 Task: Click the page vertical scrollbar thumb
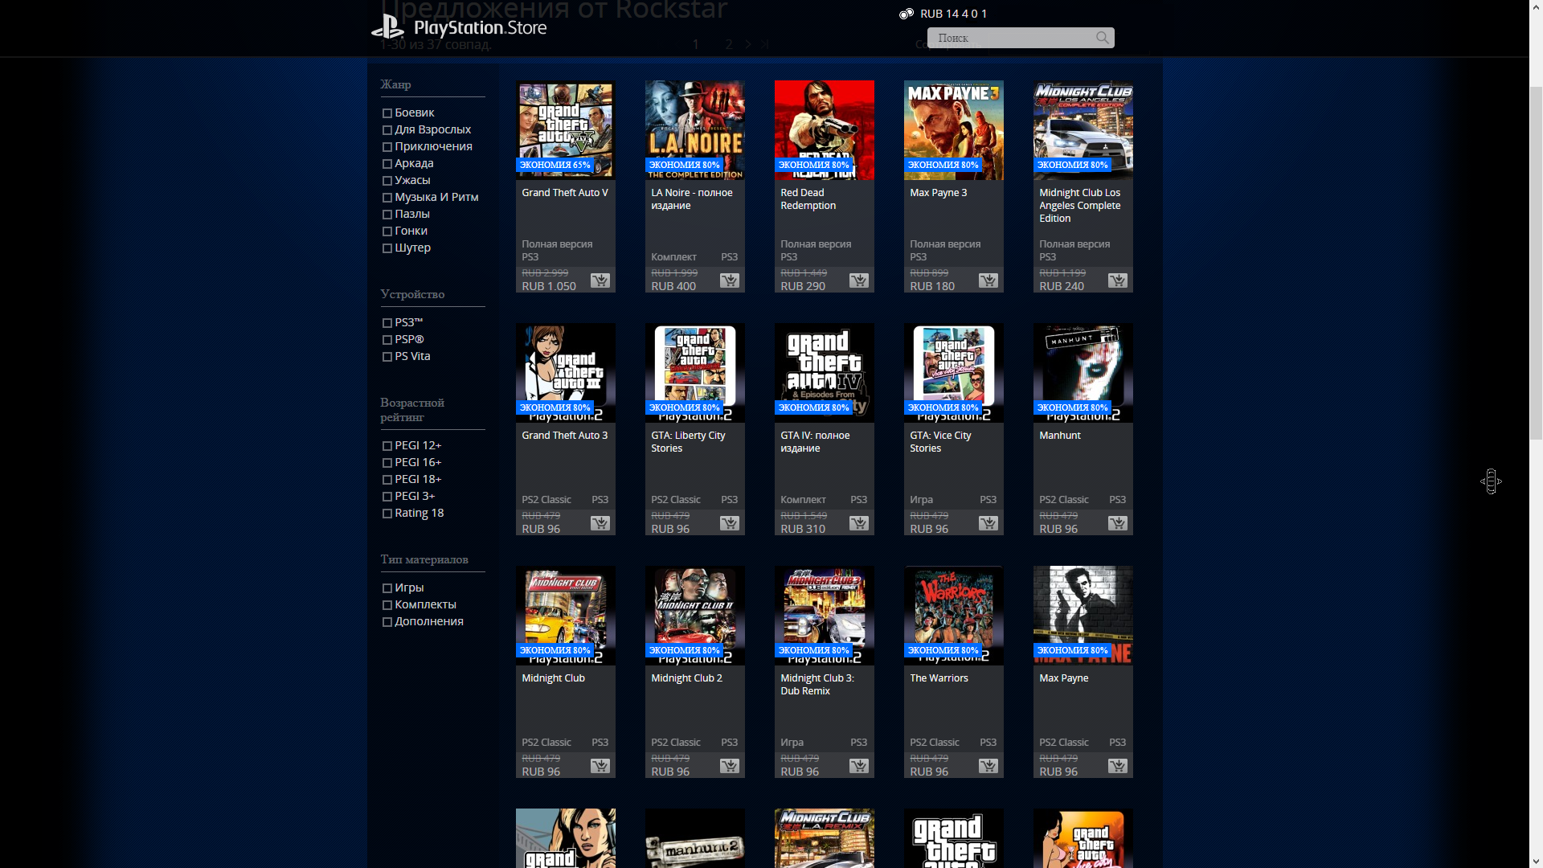(x=1536, y=263)
